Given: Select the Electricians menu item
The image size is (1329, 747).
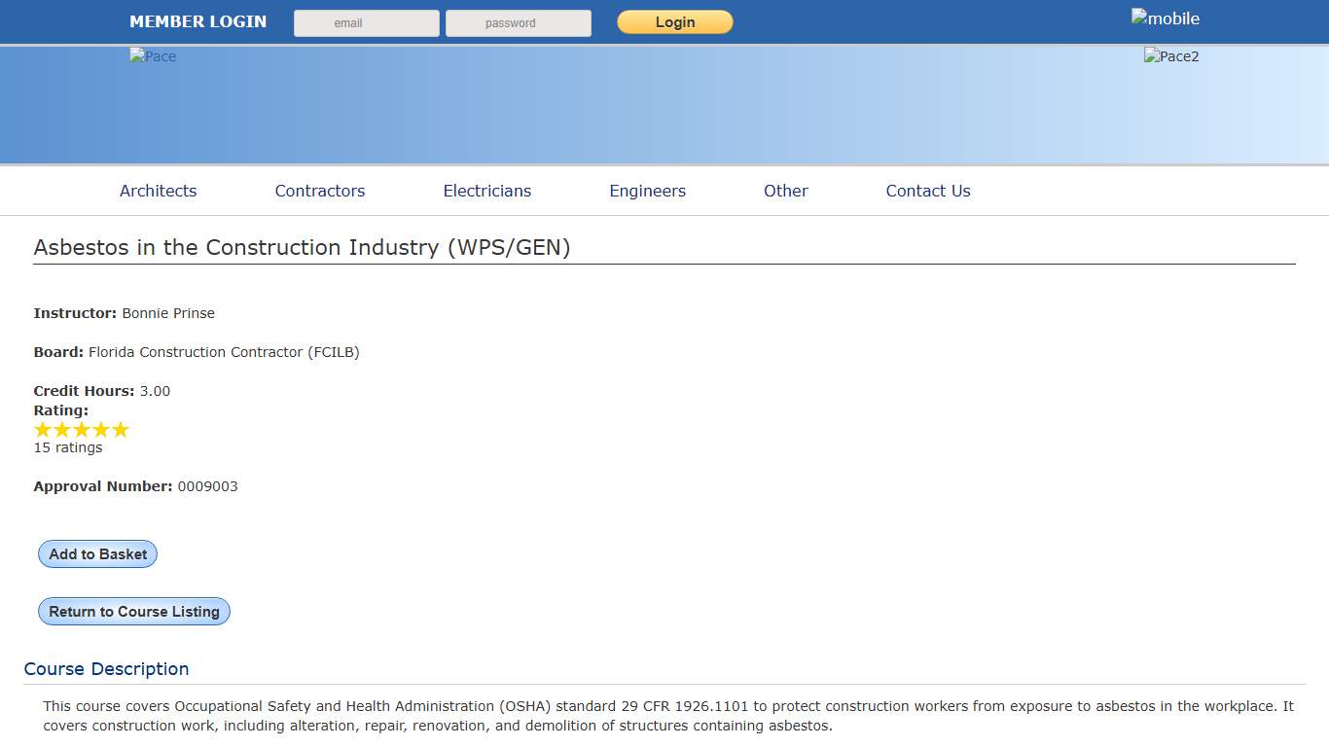Looking at the screenshot, I should pos(487,191).
